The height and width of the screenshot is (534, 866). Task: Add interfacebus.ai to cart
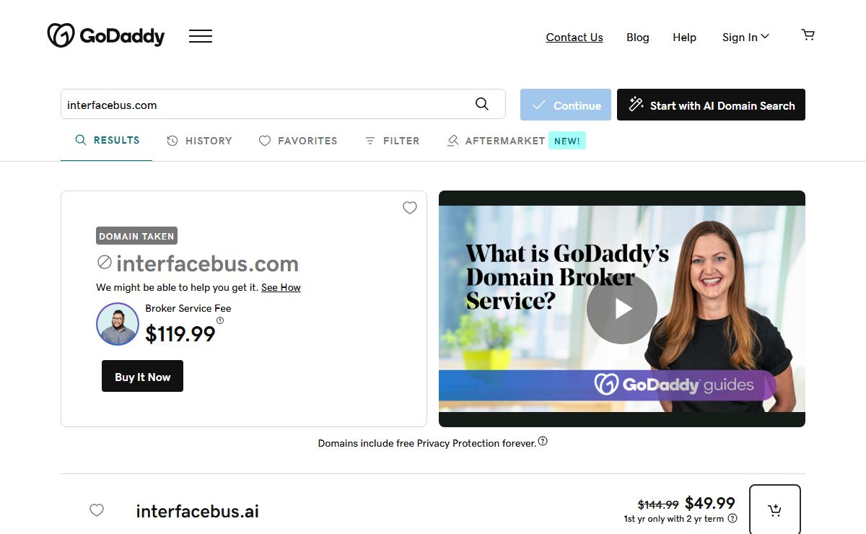tap(775, 510)
